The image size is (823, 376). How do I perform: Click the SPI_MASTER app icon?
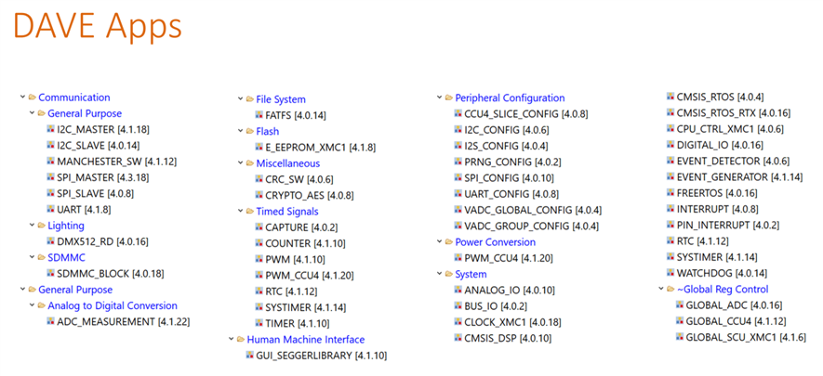(50, 177)
